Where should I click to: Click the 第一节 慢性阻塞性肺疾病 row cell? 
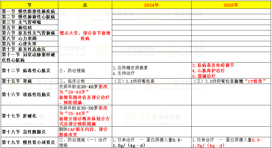point(29,12)
